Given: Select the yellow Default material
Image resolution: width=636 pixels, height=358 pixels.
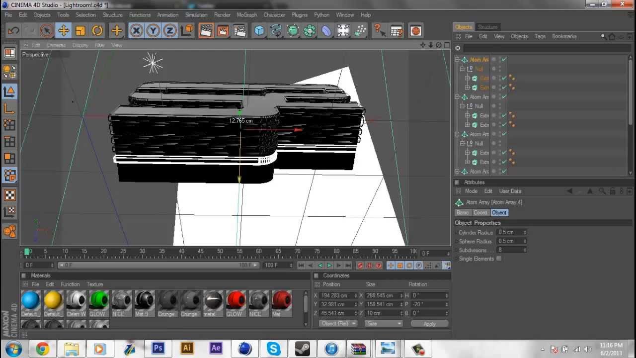Looking at the screenshot, I should 53,300.
